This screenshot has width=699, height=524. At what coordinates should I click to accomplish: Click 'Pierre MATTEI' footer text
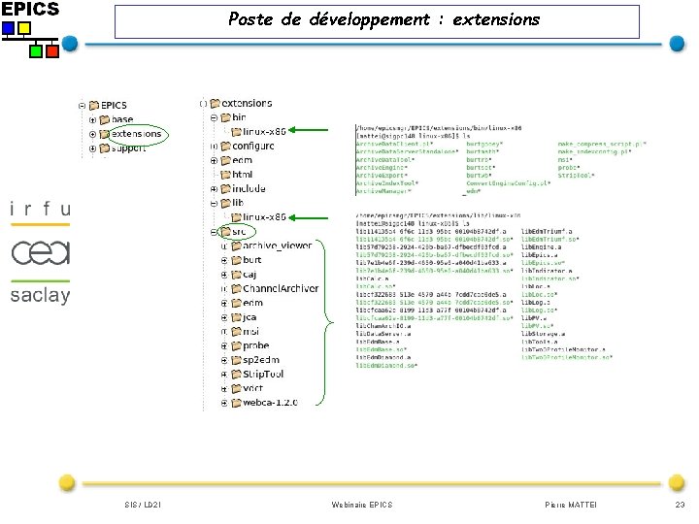click(x=571, y=505)
